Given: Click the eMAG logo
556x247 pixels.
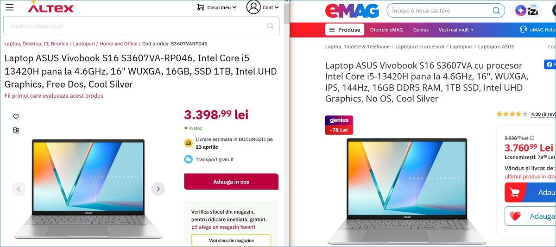Looking at the screenshot, I should [352, 11].
